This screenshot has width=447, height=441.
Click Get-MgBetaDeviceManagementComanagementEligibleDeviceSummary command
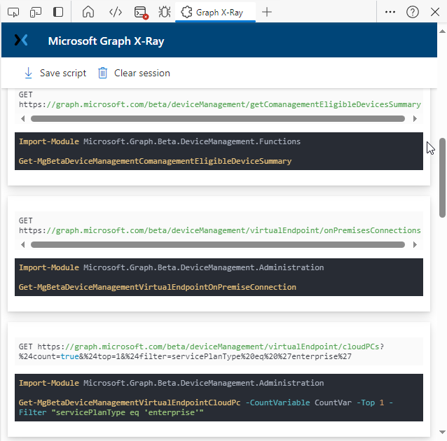coord(155,161)
